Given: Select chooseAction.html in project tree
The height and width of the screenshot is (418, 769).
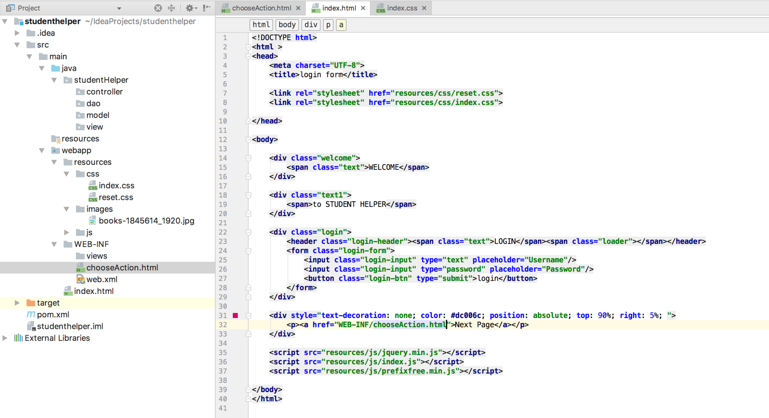Looking at the screenshot, I should tap(122, 267).
